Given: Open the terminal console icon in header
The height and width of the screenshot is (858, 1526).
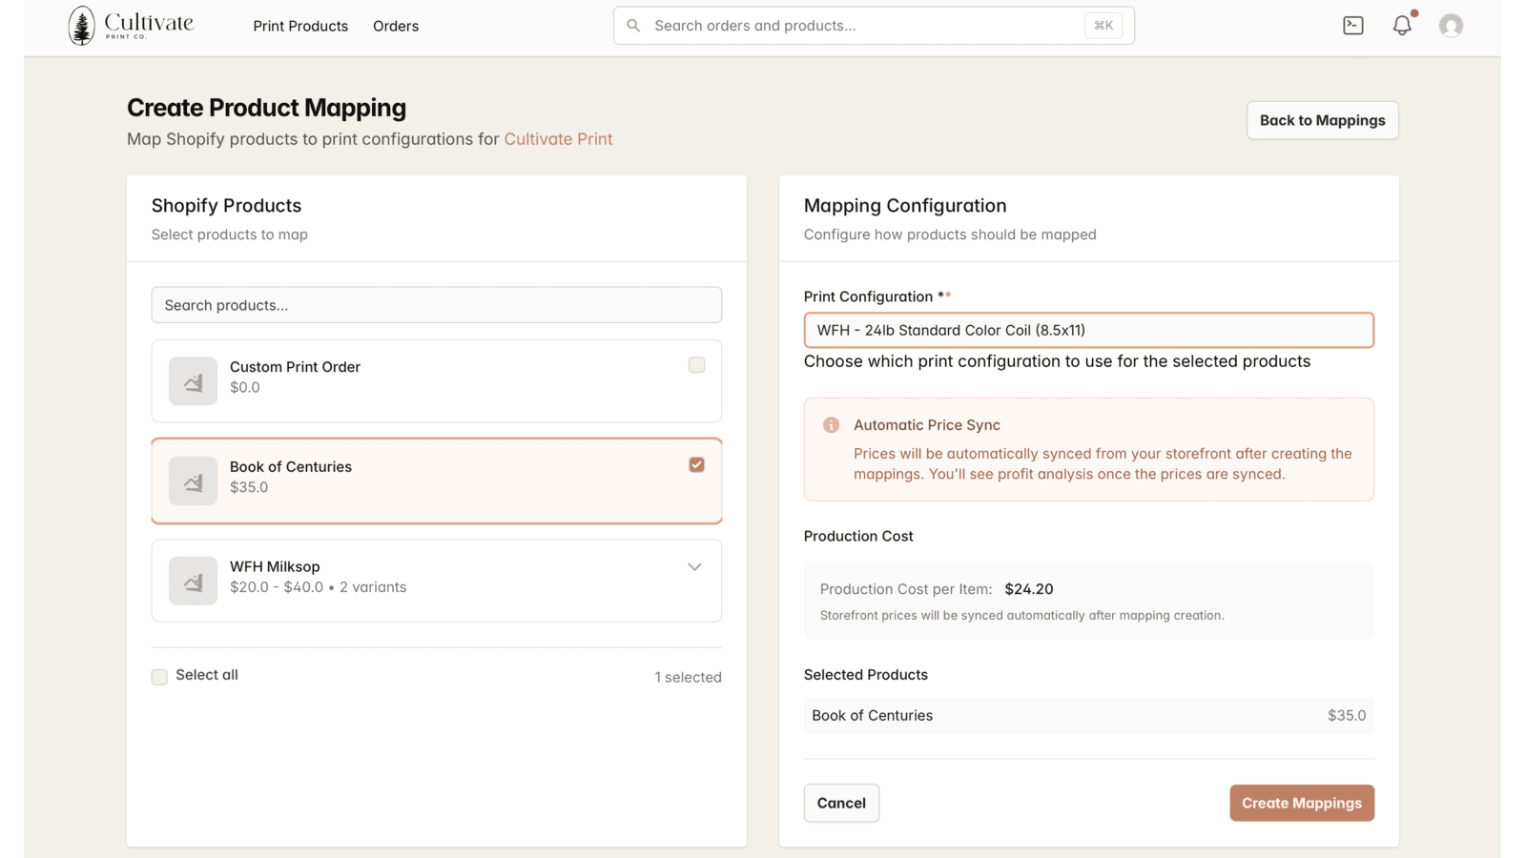Looking at the screenshot, I should (x=1352, y=26).
